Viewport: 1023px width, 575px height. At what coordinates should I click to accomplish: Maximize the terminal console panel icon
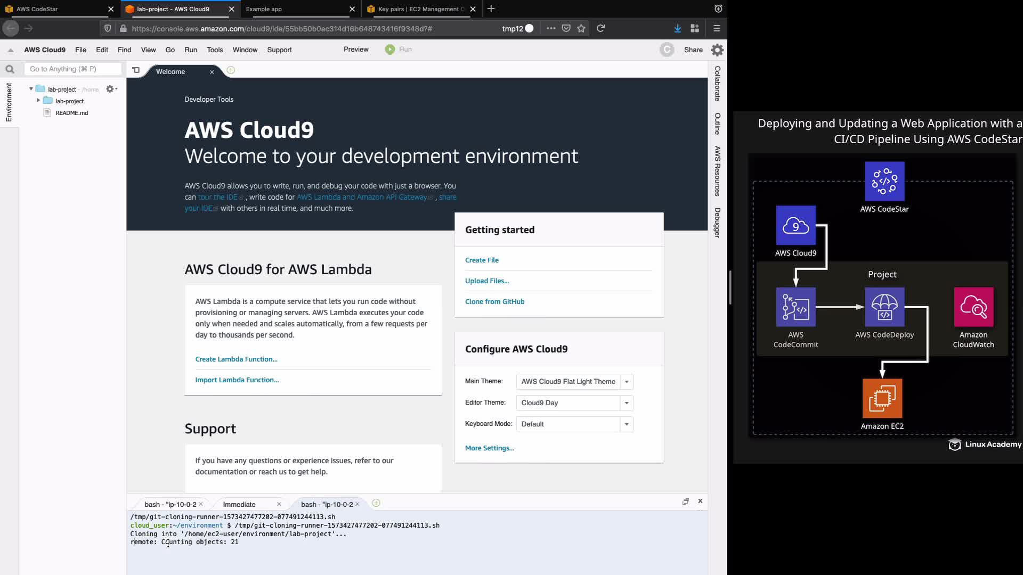click(686, 502)
